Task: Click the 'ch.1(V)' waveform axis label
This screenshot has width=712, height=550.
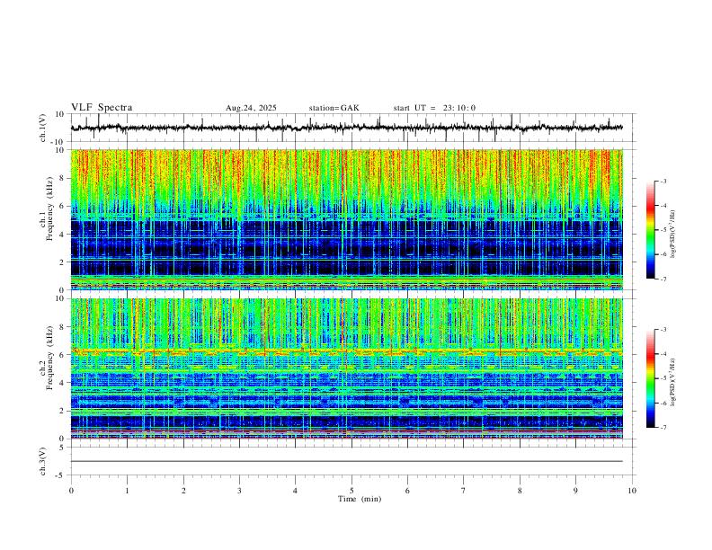Action: point(43,128)
